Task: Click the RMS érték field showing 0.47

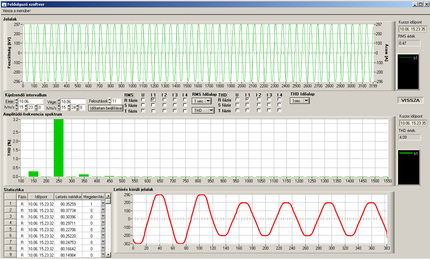Action: point(410,43)
